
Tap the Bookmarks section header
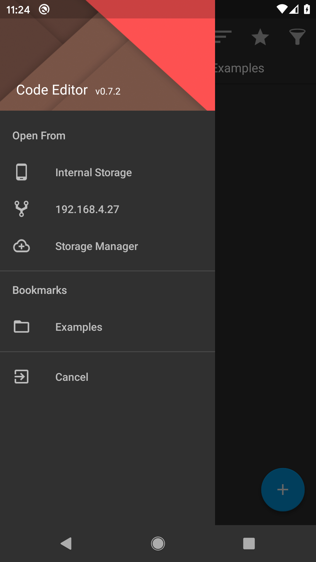pyautogui.click(x=39, y=290)
